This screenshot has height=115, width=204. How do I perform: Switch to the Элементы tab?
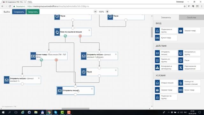(x=166, y=17)
